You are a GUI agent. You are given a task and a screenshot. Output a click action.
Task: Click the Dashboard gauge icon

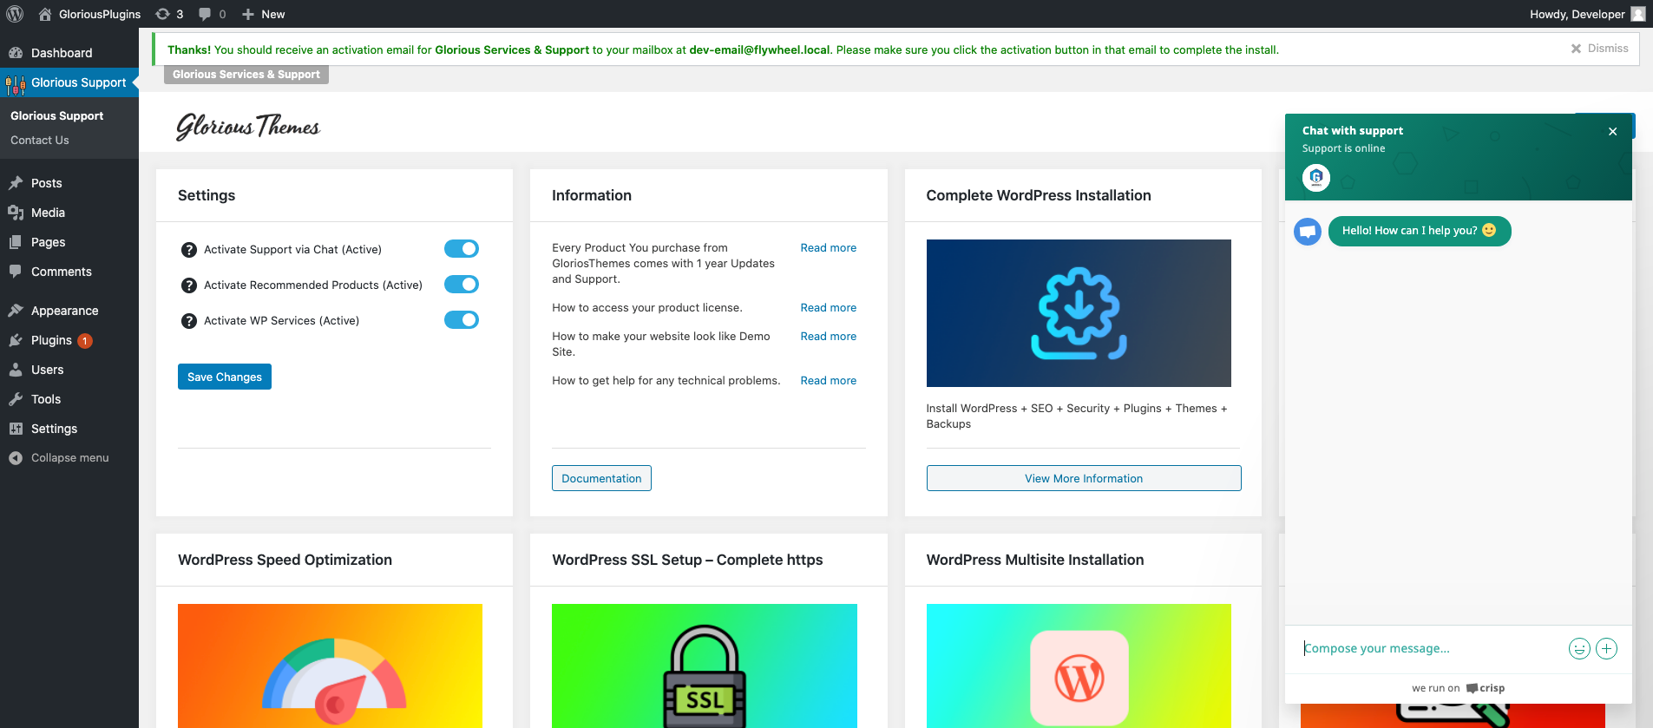(16, 53)
